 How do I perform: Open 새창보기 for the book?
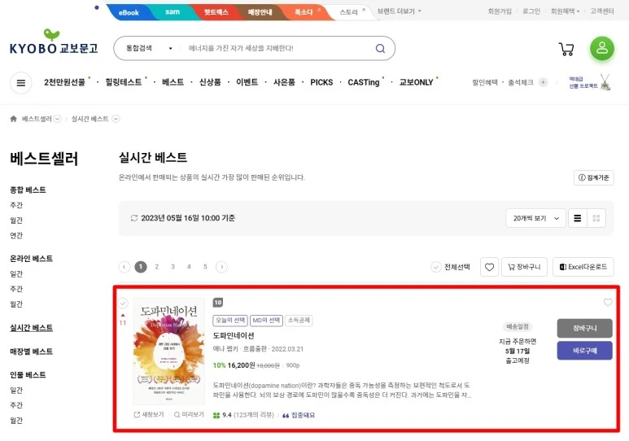tap(149, 414)
